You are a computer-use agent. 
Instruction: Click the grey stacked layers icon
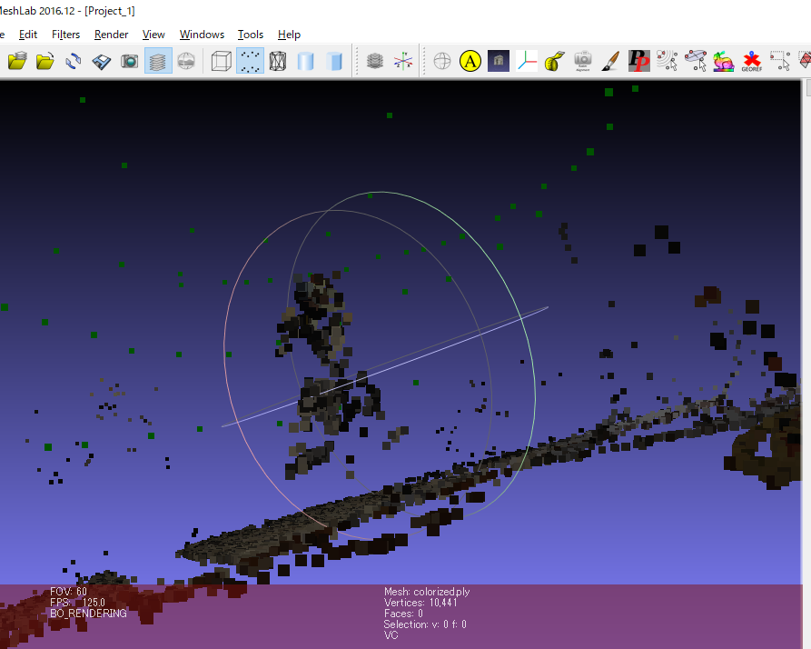coord(375,61)
